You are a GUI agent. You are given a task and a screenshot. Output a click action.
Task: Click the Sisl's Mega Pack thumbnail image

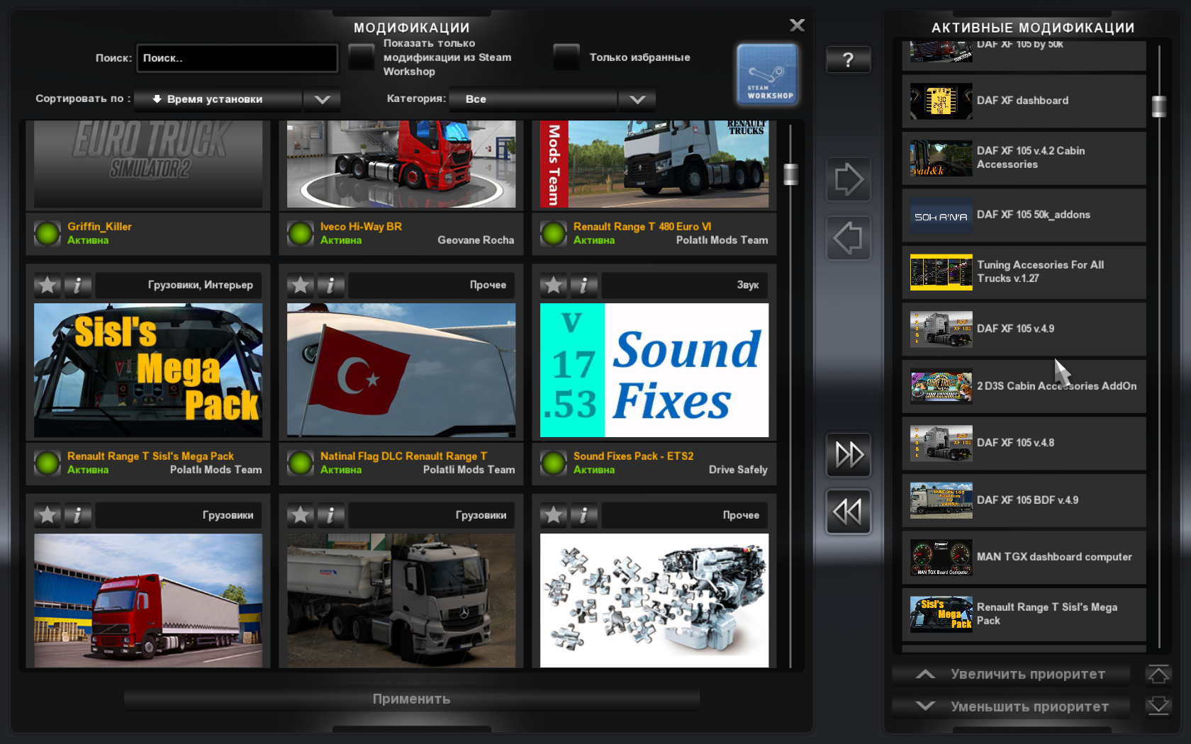point(148,371)
